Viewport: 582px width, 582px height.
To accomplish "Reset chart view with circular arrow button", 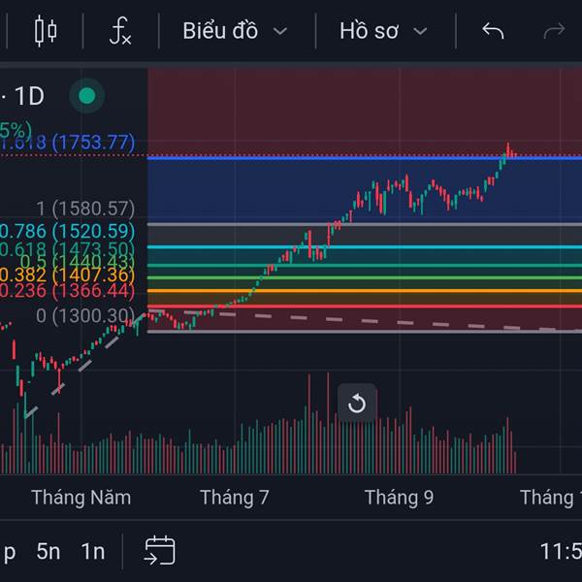I will (357, 403).
